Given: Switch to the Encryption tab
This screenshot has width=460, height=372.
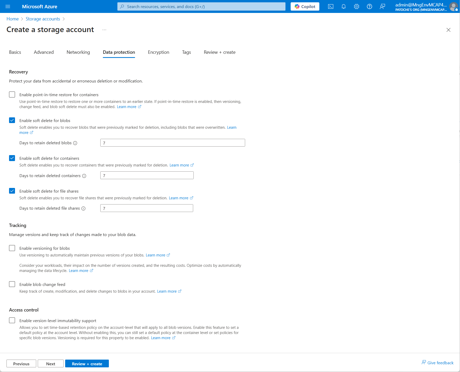Looking at the screenshot, I should tap(158, 52).
